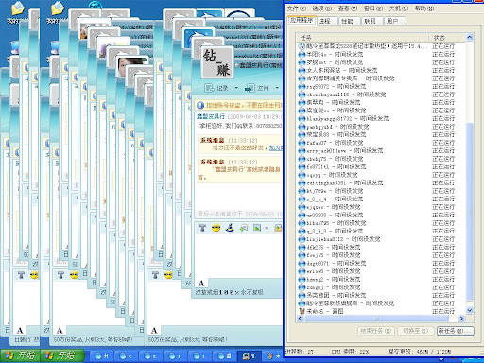The height and width of the screenshot is (363, 484).
Task: Toggle the A font bar in 鑫盟皮具行 chat
Action: click(x=201, y=283)
